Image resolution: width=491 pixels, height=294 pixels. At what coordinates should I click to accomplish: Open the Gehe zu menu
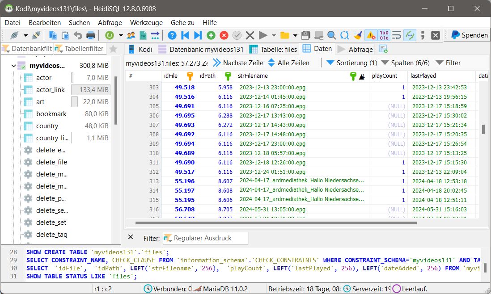(182, 22)
